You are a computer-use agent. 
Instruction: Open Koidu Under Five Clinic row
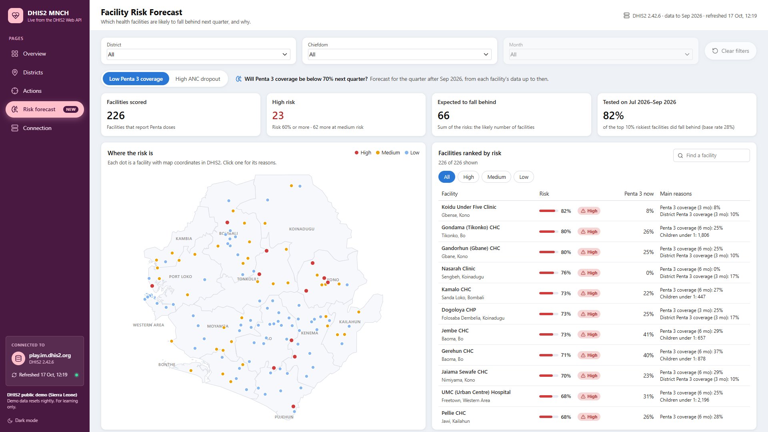[594, 211]
